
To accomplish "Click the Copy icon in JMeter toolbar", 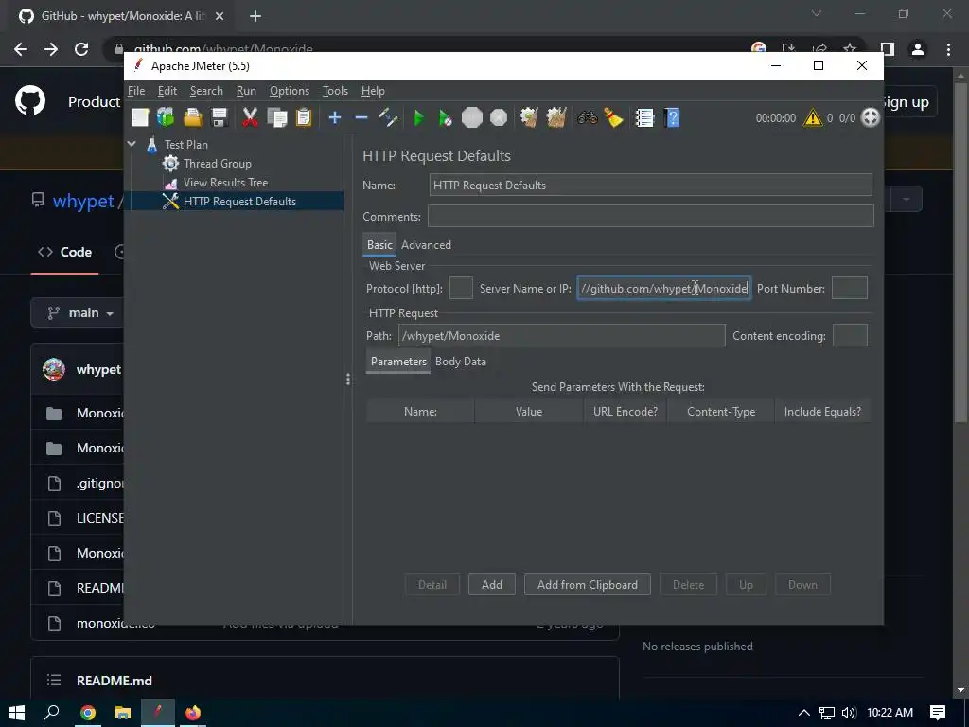I will [x=277, y=117].
